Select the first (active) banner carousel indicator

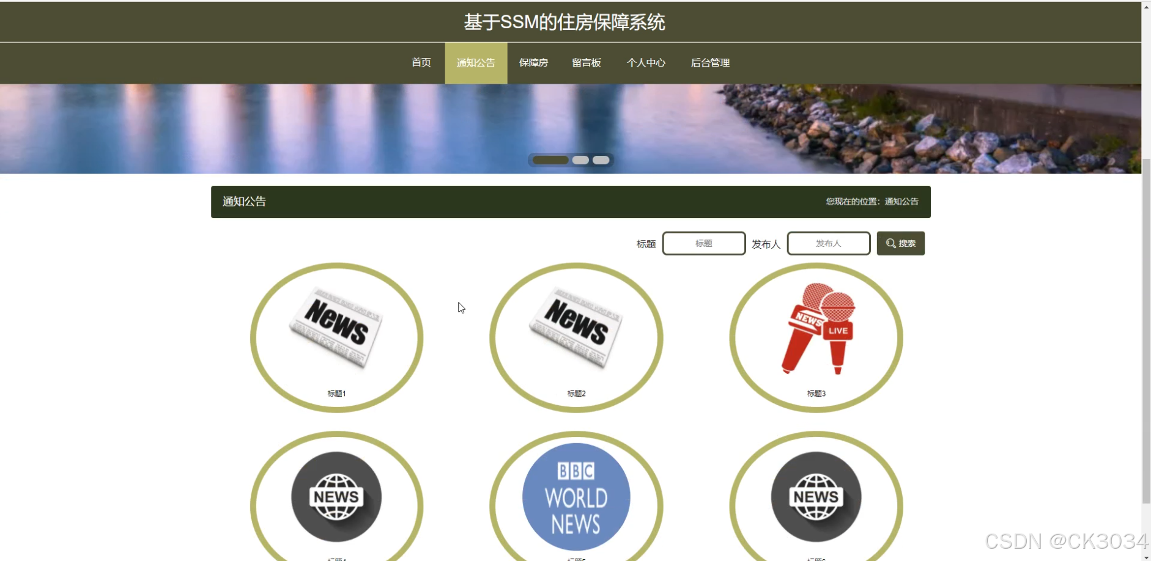point(550,160)
